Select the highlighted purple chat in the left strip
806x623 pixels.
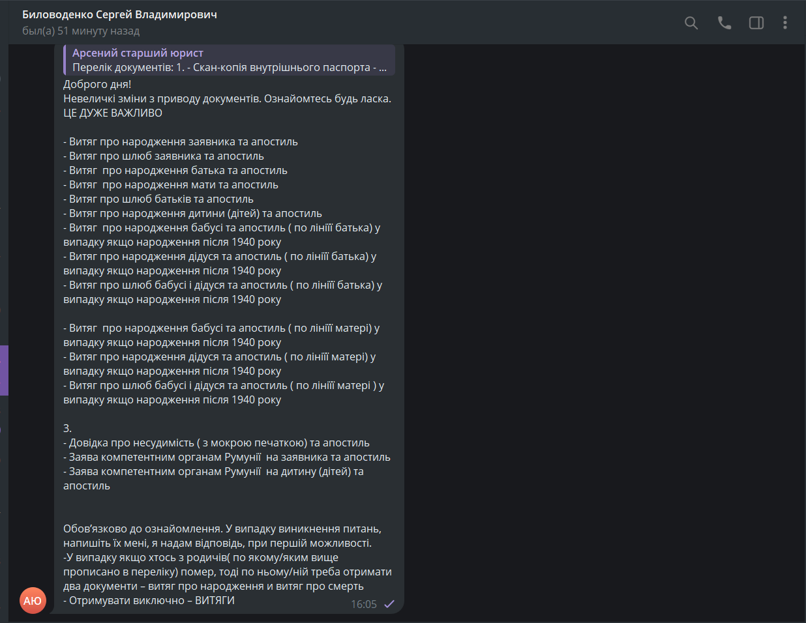coord(4,370)
